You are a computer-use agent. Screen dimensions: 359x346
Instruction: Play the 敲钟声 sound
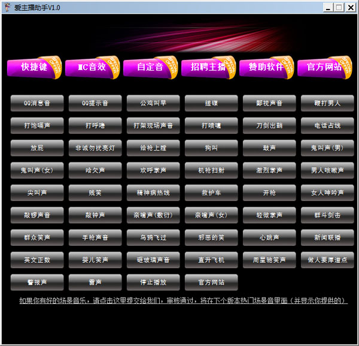coord(95,215)
